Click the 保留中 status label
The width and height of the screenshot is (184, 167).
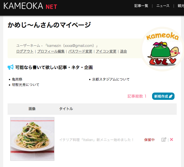(x=149, y=140)
